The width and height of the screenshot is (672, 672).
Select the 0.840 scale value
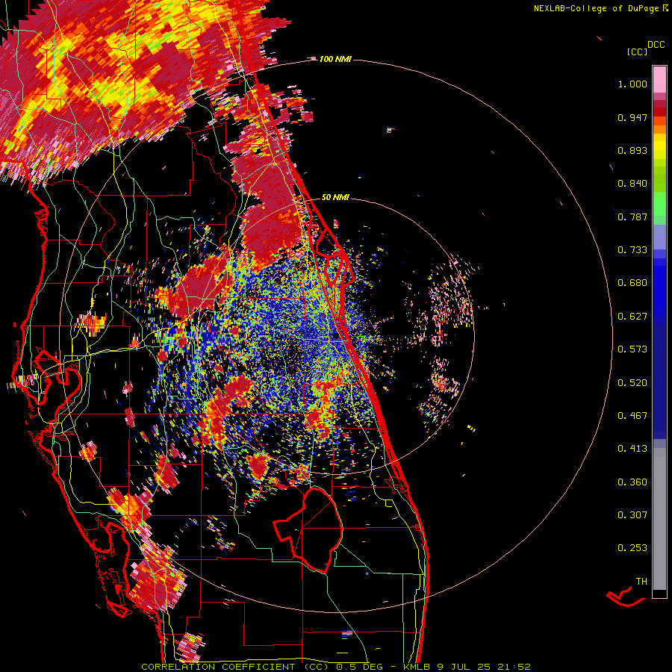coord(632,184)
